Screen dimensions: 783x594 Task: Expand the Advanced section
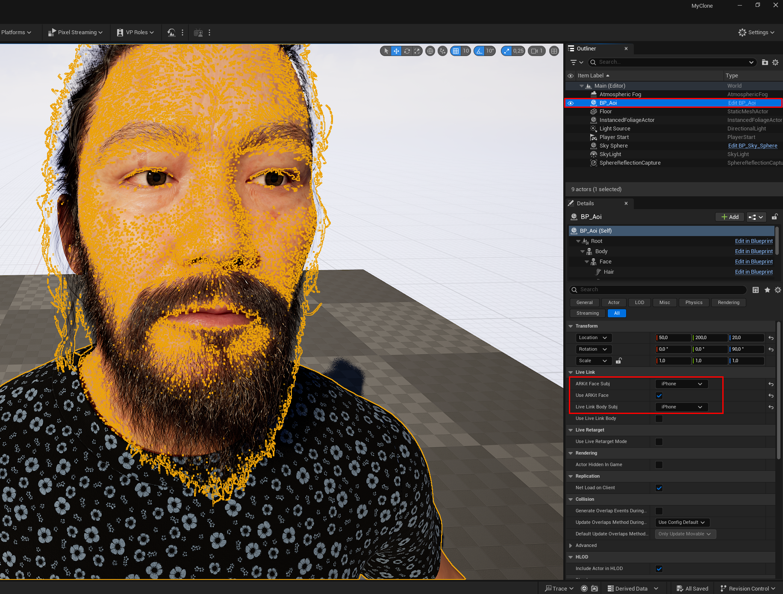click(x=571, y=546)
